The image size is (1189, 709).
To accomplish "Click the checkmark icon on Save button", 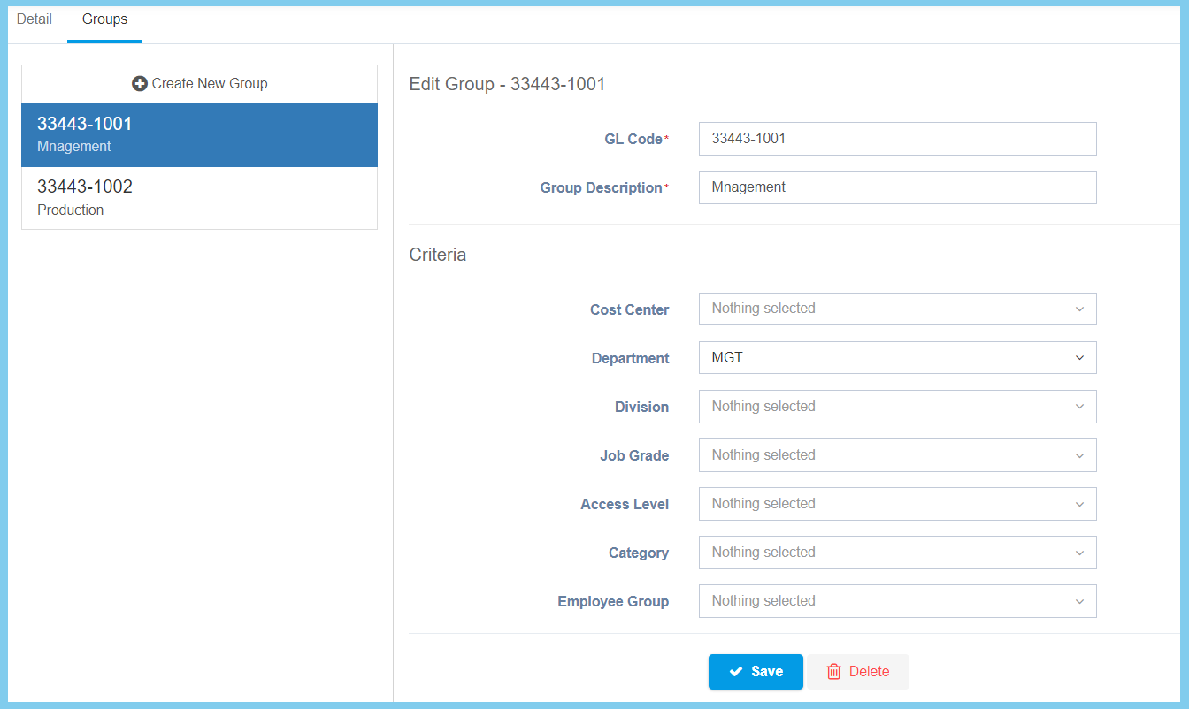I will click(735, 672).
